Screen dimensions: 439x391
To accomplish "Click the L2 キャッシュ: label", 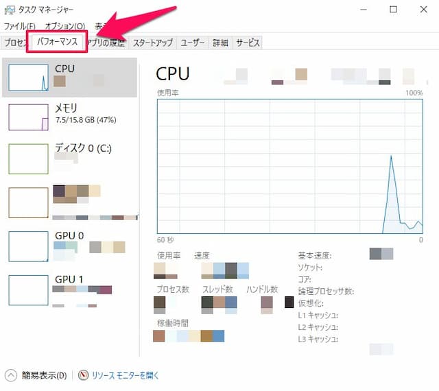I will pyautogui.click(x=318, y=327).
